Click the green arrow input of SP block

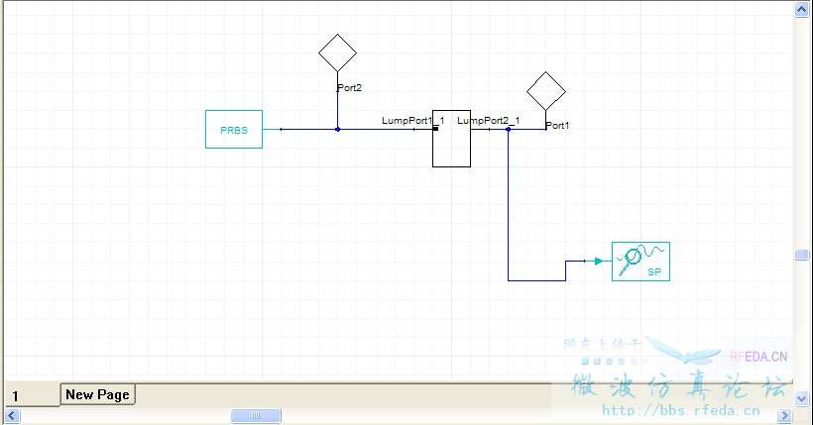click(599, 262)
